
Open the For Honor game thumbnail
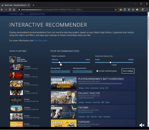pos(16,116)
